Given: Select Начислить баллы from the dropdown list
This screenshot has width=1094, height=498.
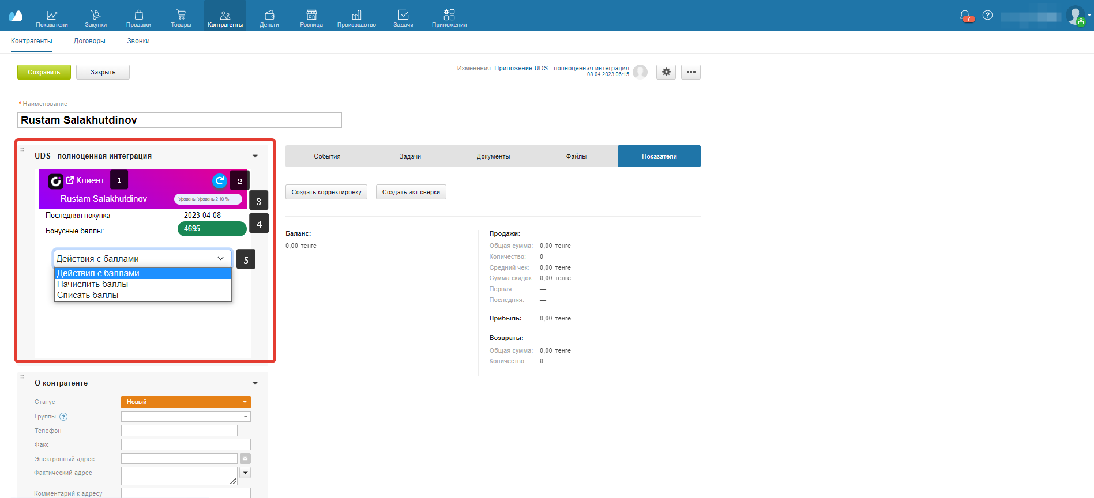Looking at the screenshot, I should pos(93,284).
